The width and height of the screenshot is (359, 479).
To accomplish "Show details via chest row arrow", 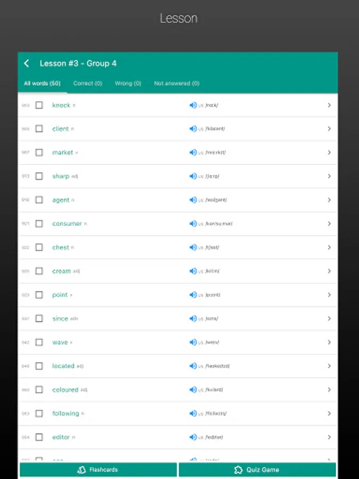I will coord(329,247).
